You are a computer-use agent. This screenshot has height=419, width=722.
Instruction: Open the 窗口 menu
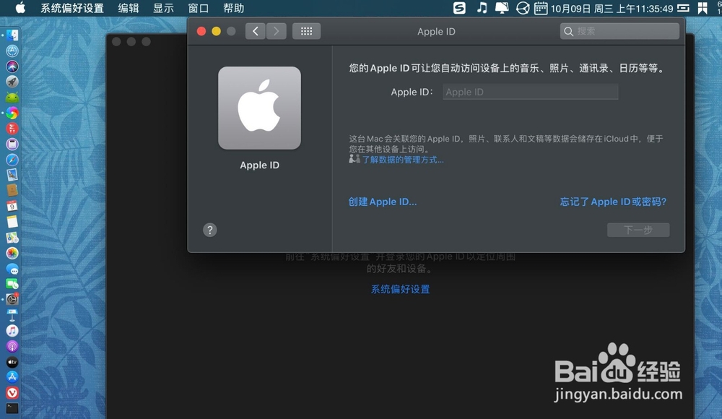pyautogui.click(x=198, y=8)
